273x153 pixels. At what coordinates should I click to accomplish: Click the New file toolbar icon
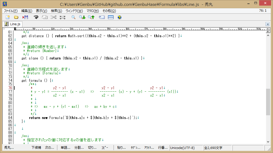point(7,17)
